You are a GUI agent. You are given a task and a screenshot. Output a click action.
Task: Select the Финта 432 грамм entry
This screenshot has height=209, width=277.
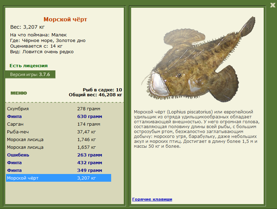tap(59, 163)
